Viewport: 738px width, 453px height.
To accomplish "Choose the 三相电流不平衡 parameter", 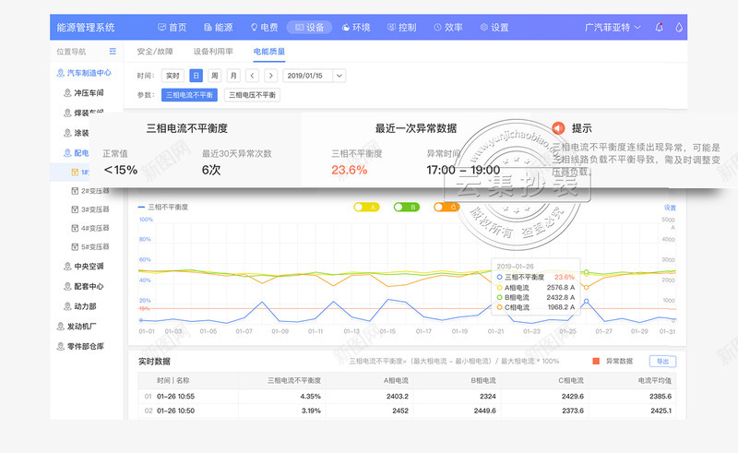I will 189,95.
